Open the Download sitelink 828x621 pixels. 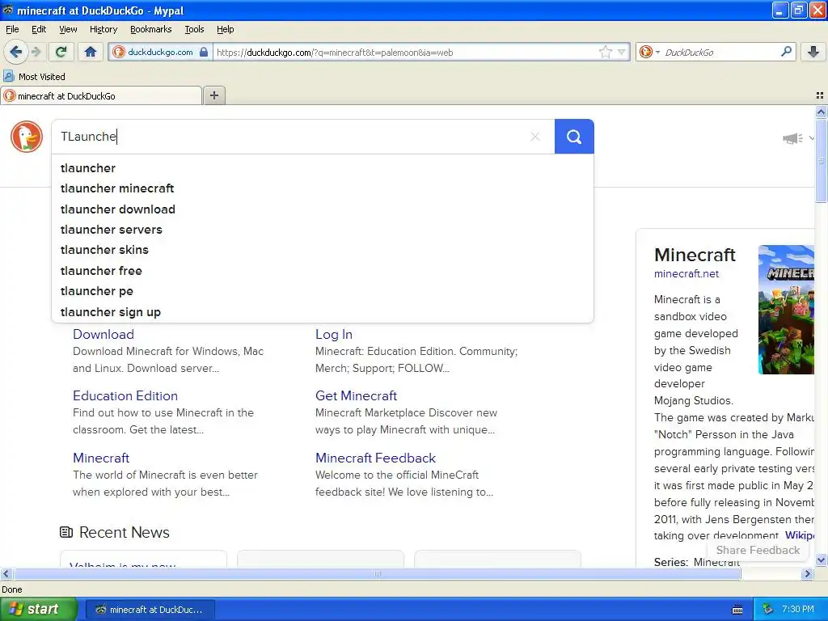tap(103, 334)
